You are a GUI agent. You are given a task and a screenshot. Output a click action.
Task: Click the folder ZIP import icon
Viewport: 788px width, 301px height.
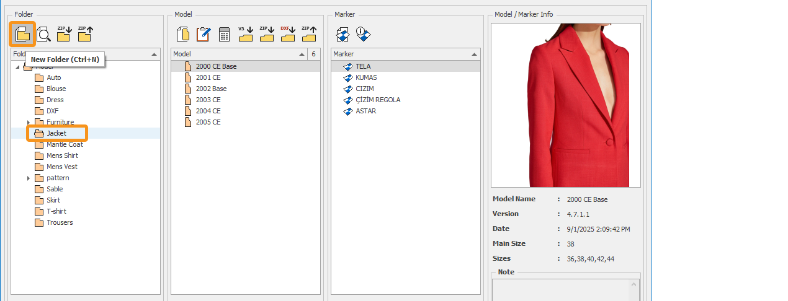point(64,35)
